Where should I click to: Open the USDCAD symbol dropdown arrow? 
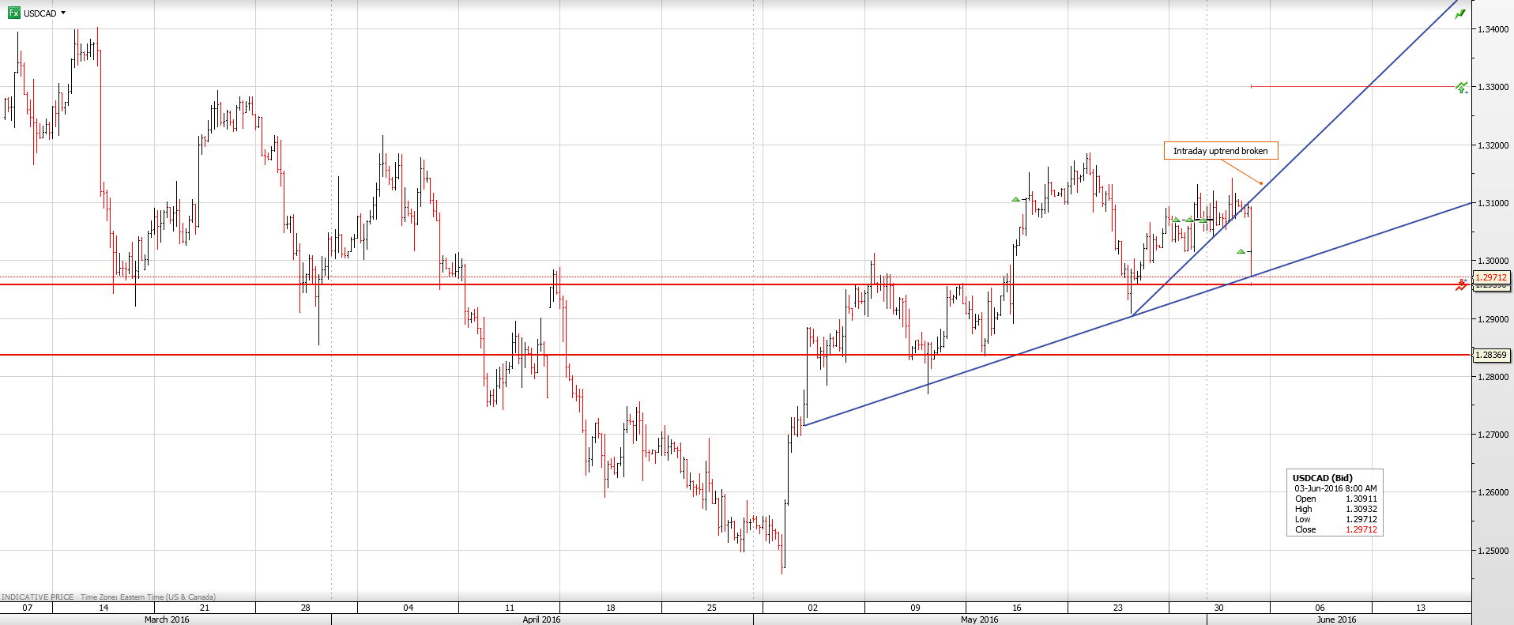click(63, 13)
